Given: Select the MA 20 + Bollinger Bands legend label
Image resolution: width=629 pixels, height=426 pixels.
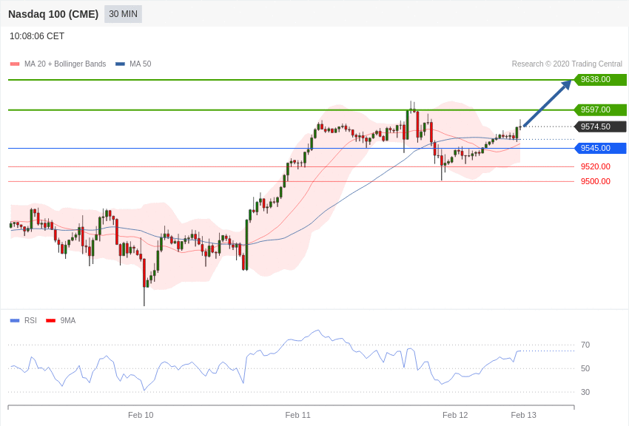Looking at the screenshot, I should coord(65,64).
